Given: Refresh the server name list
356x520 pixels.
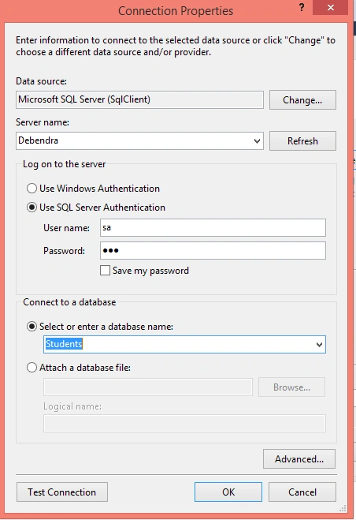Looking at the screenshot, I should pos(302,141).
